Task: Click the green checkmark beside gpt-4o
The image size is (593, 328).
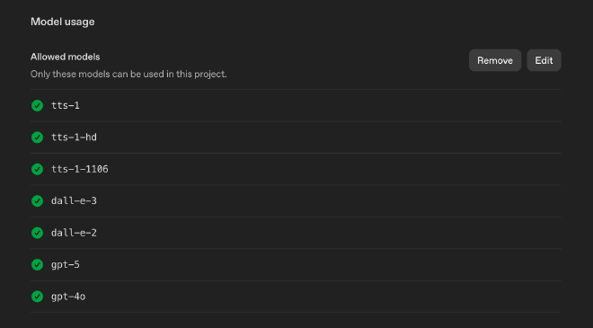Action: pos(37,297)
